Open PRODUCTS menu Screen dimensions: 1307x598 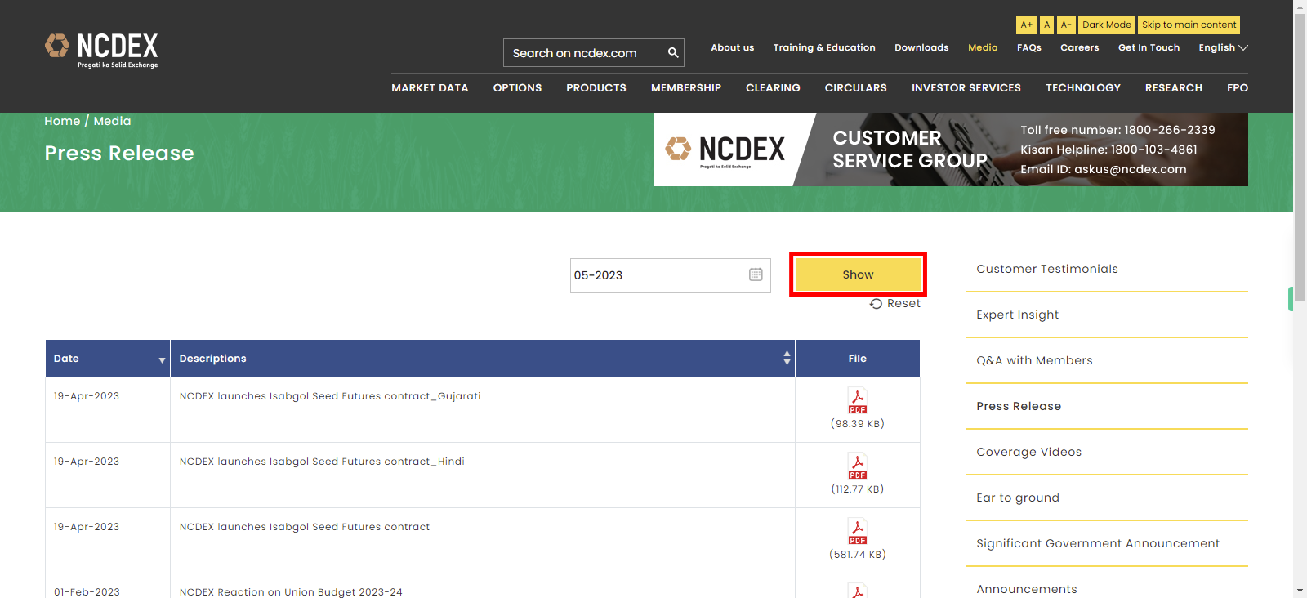click(596, 87)
